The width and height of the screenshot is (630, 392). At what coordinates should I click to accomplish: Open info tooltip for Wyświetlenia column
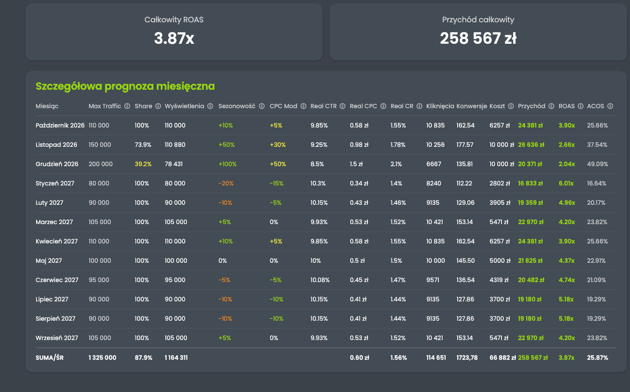[x=210, y=106]
